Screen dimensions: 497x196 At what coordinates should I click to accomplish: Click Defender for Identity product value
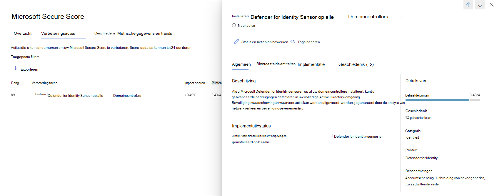pyautogui.click(x=421, y=158)
